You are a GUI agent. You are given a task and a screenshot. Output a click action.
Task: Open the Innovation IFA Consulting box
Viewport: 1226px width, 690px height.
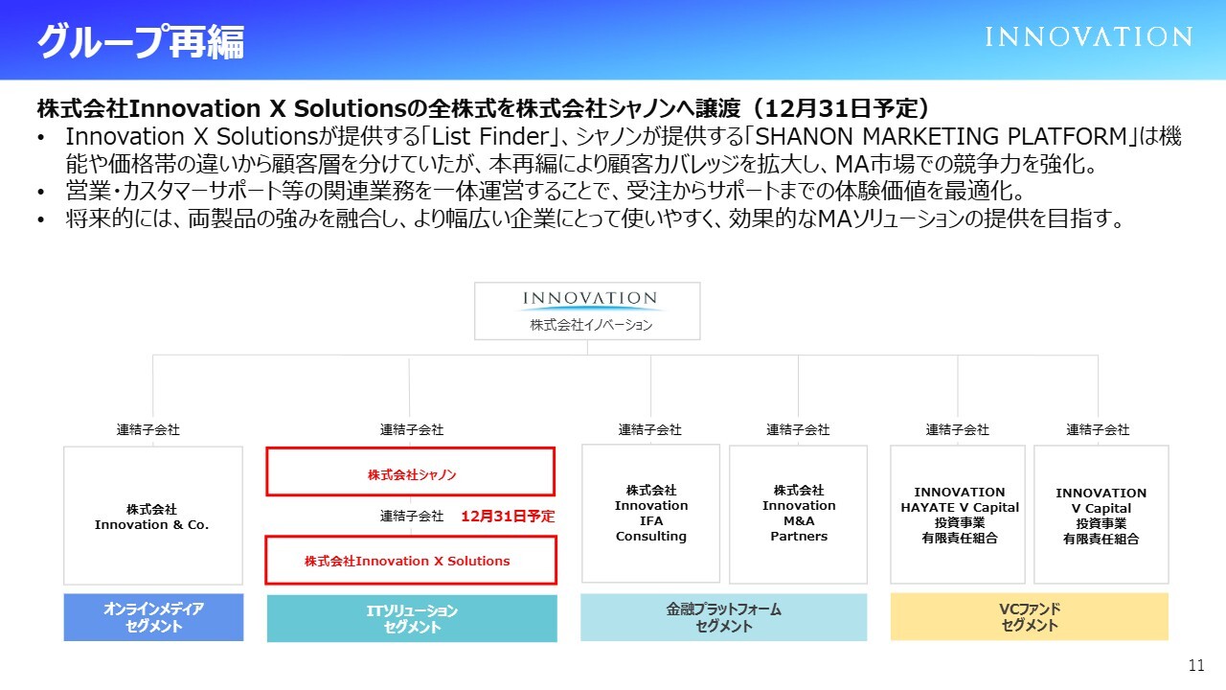[x=650, y=514]
